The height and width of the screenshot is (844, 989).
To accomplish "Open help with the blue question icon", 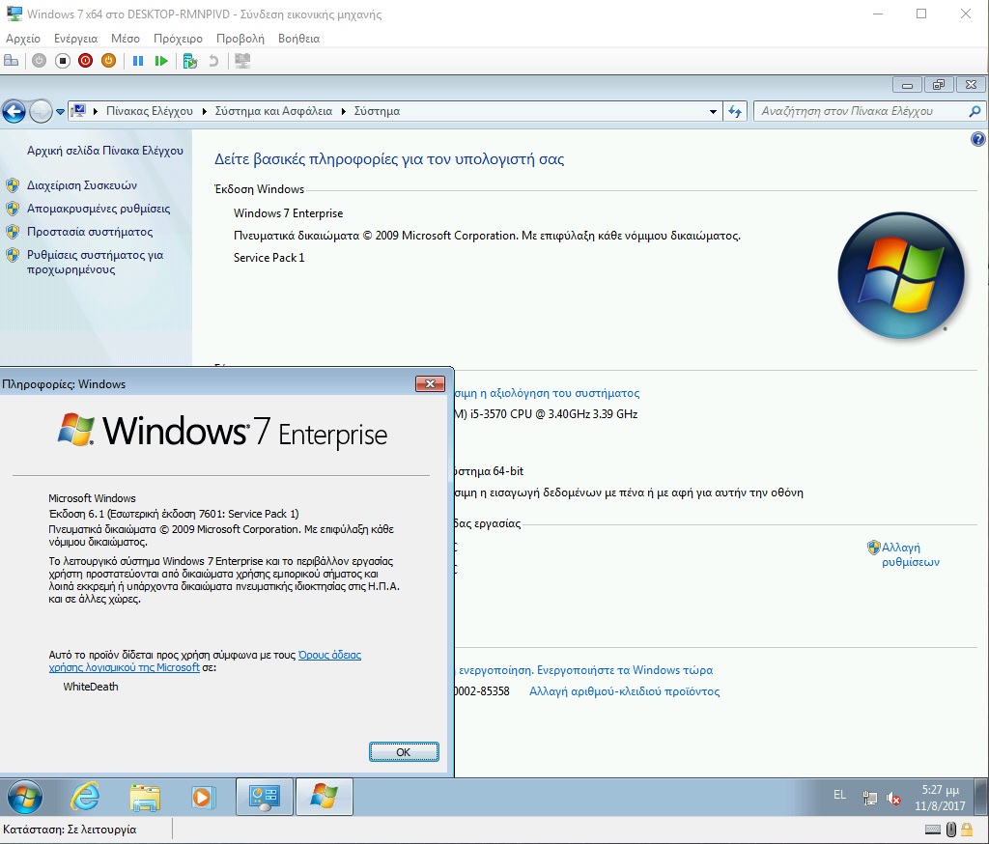I will 977,139.
